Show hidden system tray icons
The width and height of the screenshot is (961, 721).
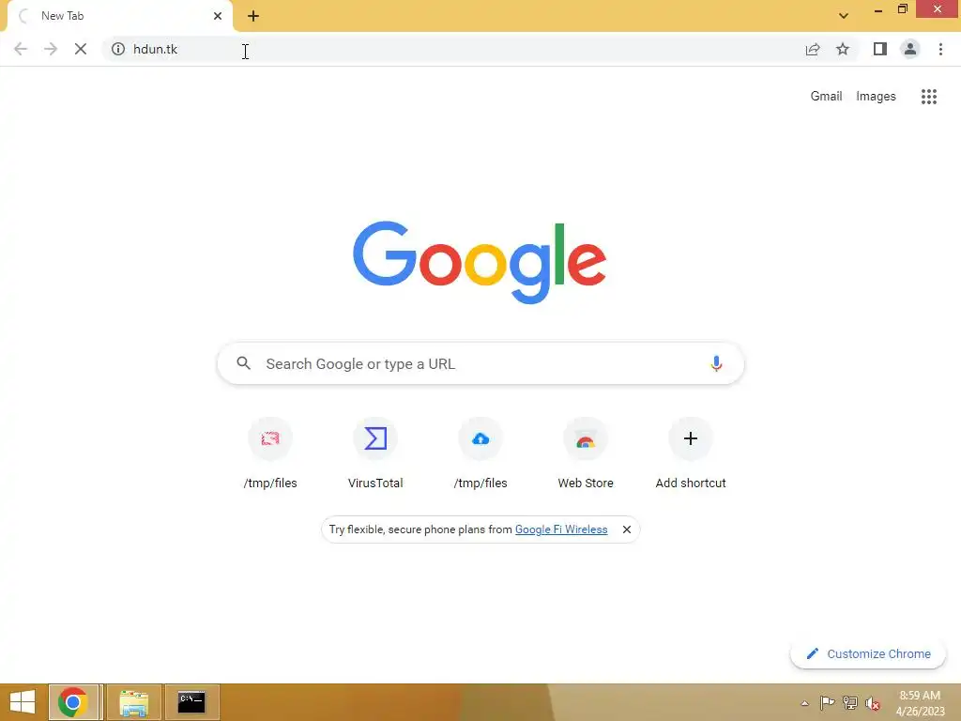[804, 703]
